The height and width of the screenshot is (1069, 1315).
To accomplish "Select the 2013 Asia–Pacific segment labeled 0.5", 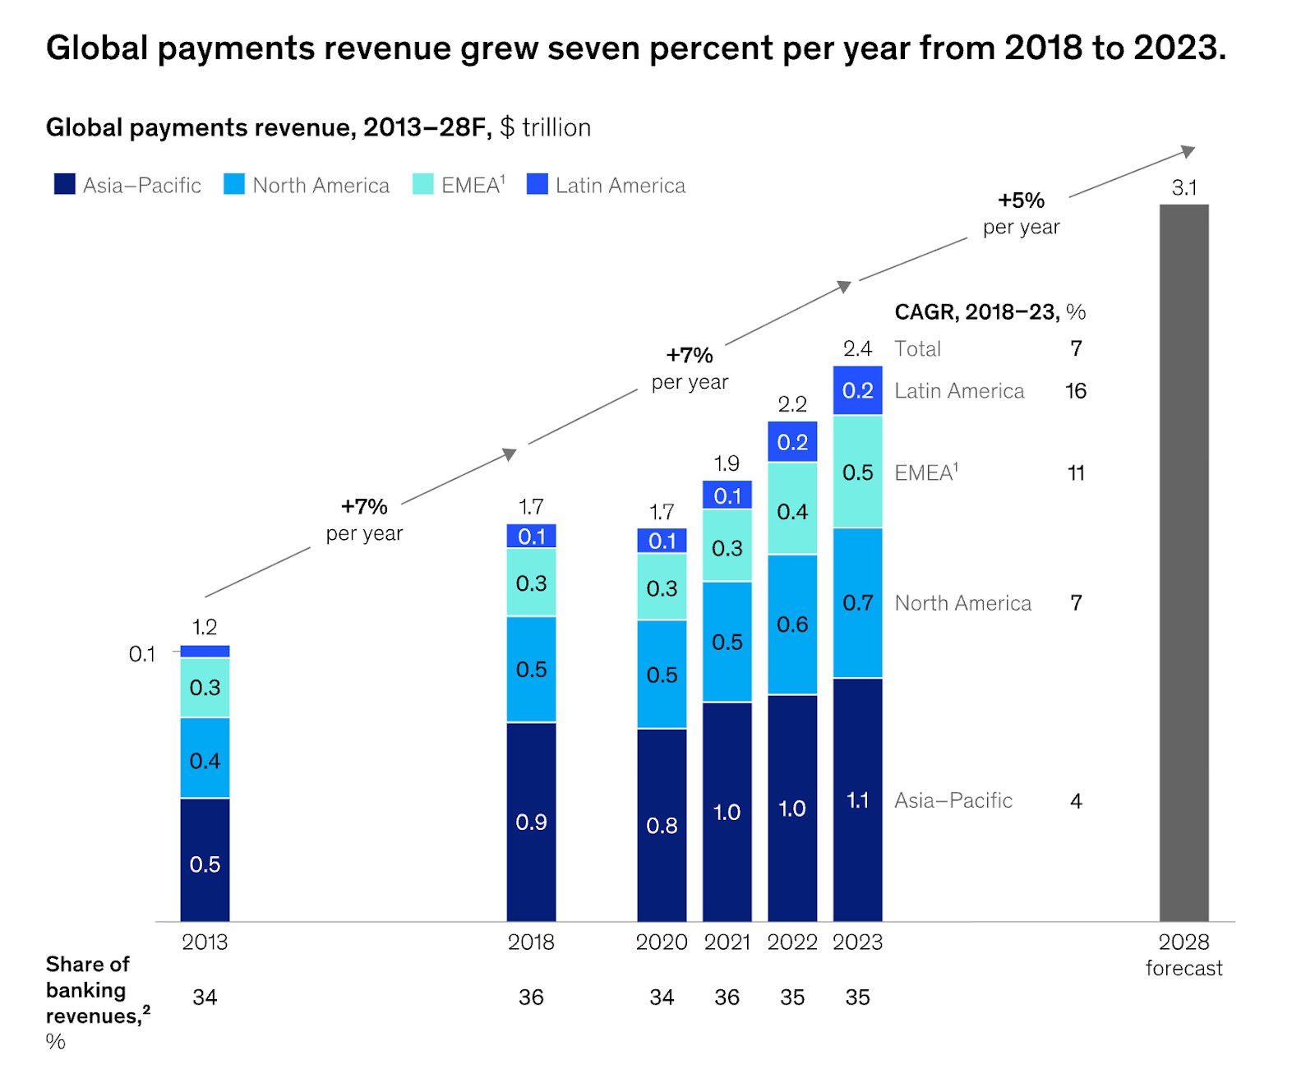I will (205, 863).
